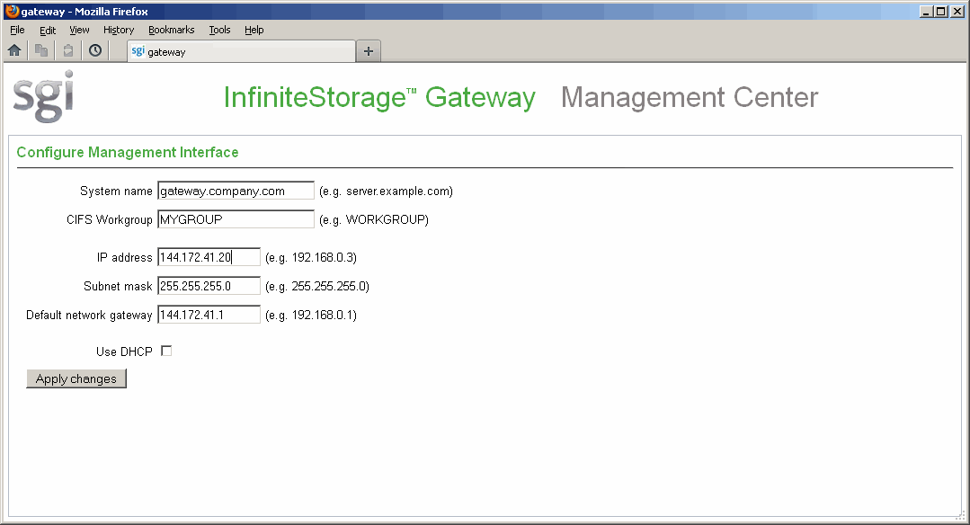Click the "(e.g. WORKGROUP)" hint text

click(374, 219)
